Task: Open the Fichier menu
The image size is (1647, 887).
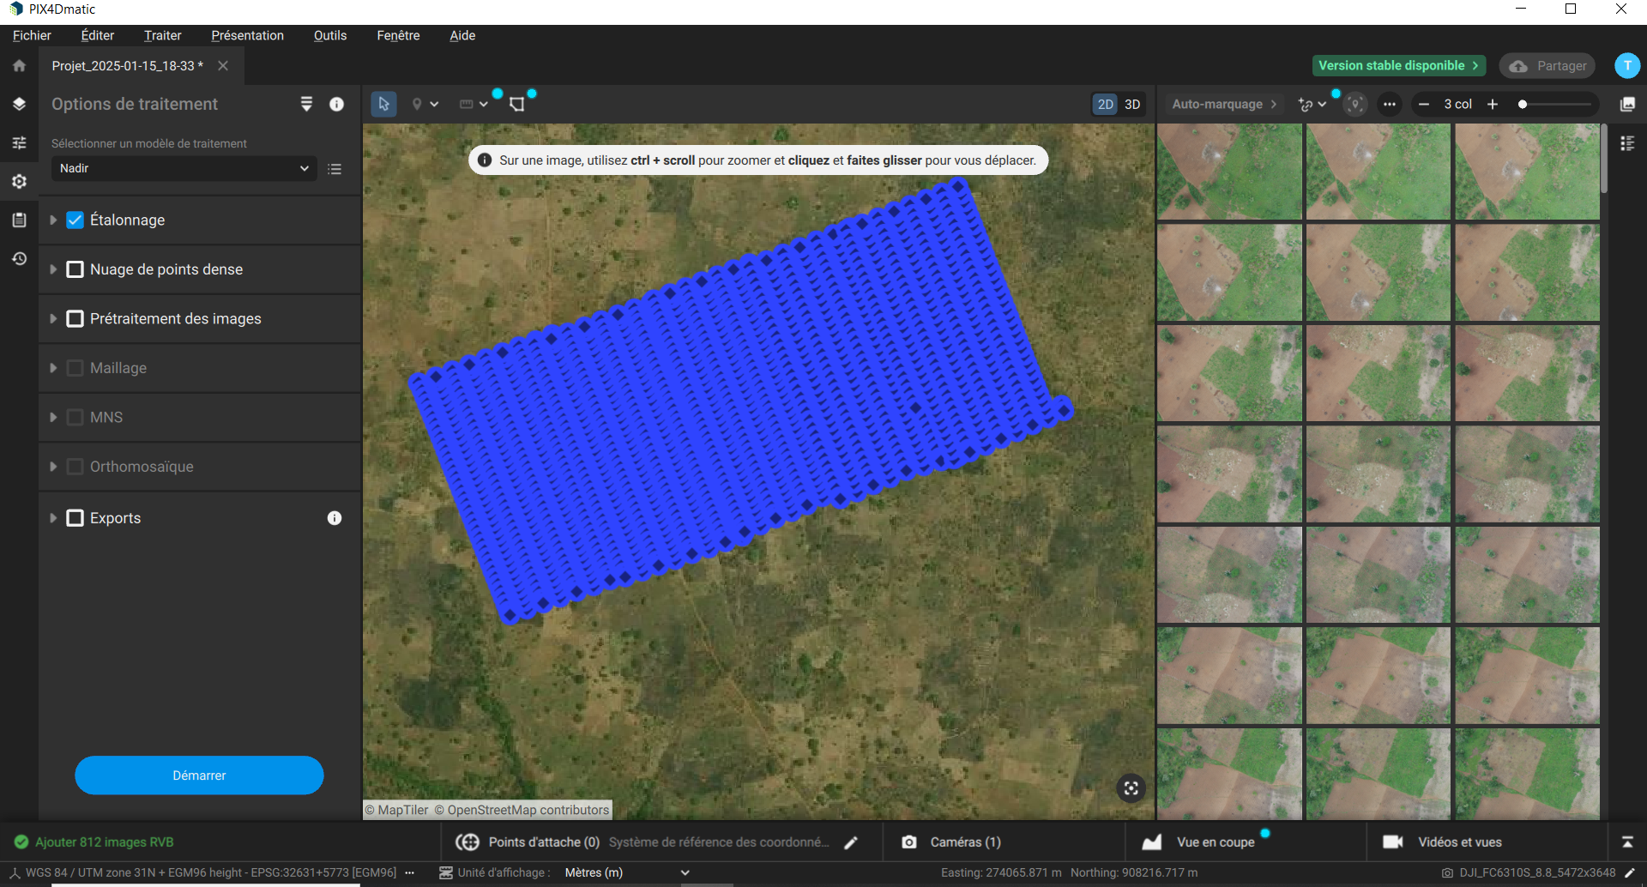Action: point(32,35)
